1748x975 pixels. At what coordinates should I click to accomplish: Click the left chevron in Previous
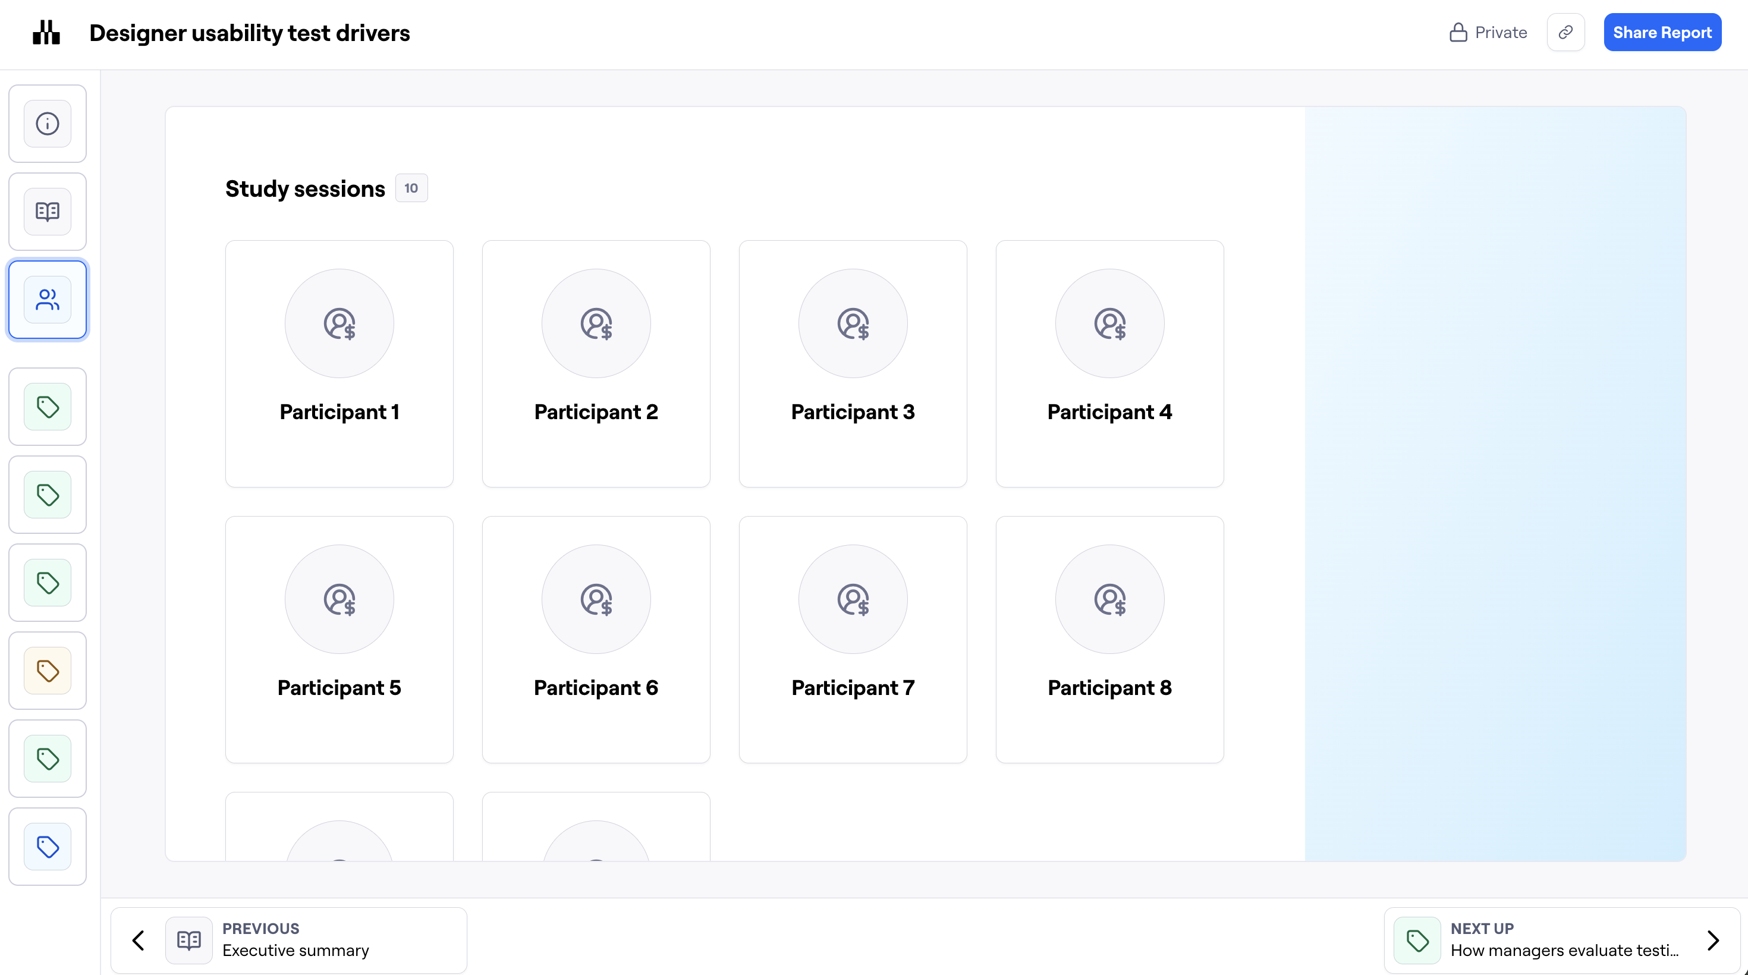[139, 940]
